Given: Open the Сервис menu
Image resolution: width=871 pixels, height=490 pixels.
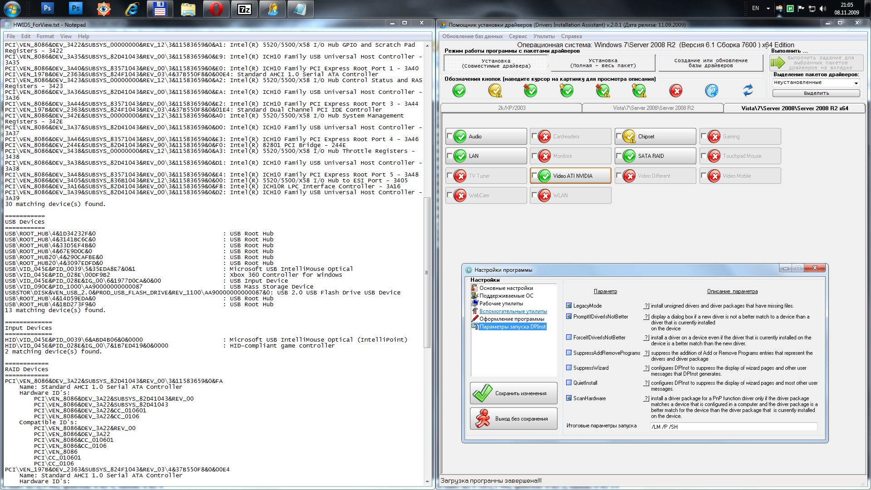Looking at the screenshot, I should pyautogui.click(x=518, y=36).
